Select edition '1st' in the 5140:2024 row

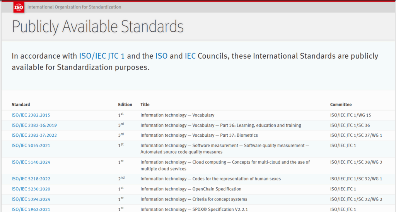point(121,162)
